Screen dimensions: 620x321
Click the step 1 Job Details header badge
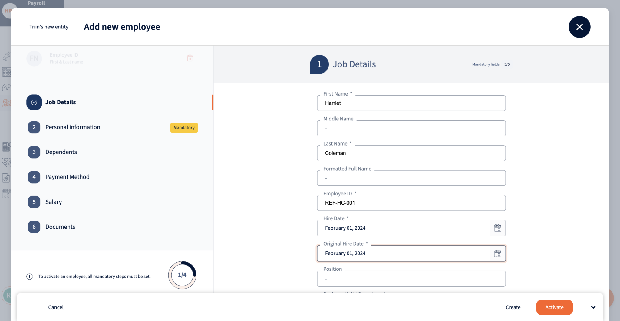tap(319, 64)
